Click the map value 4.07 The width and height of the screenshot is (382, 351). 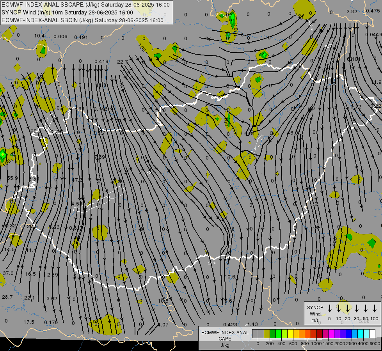(x=163, y=325)
